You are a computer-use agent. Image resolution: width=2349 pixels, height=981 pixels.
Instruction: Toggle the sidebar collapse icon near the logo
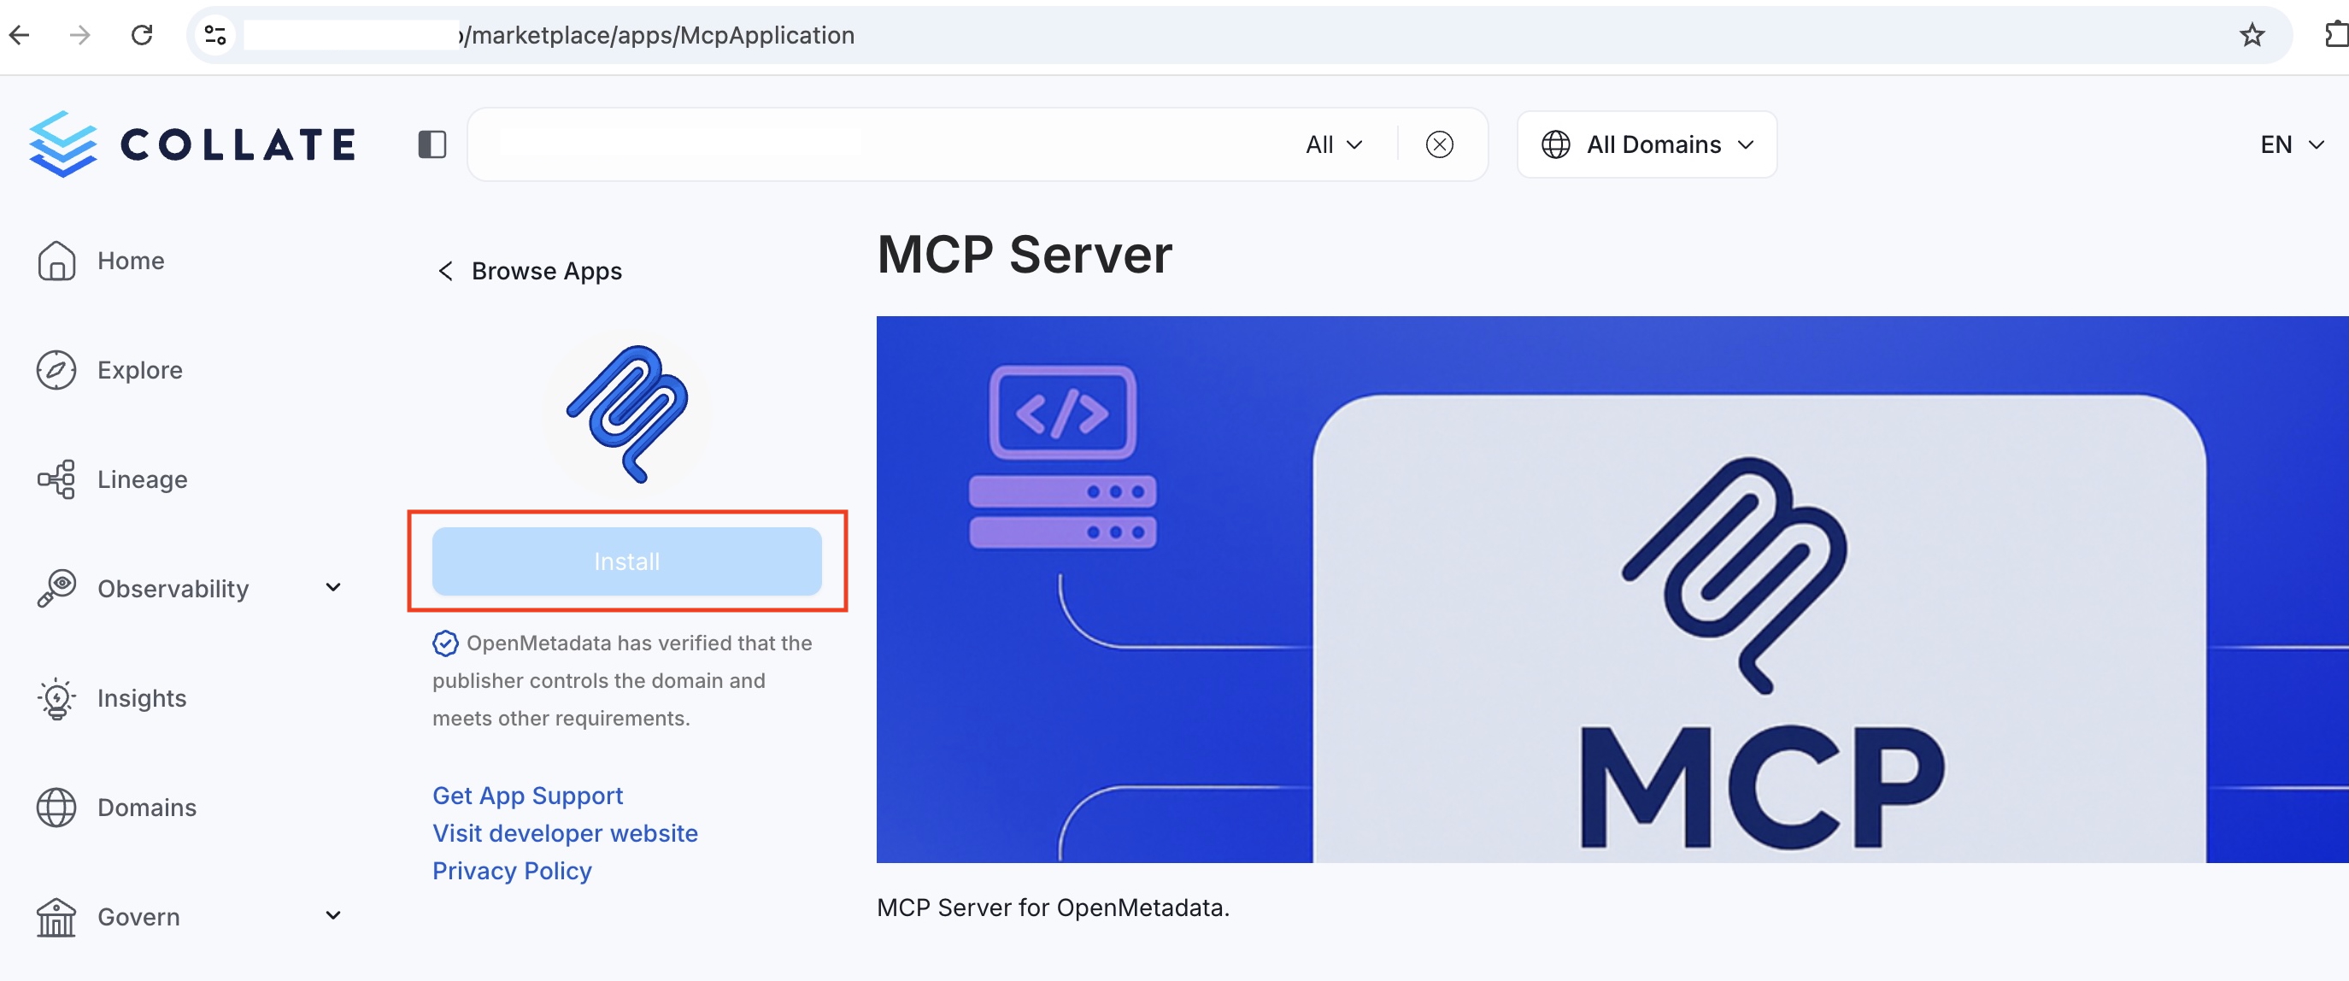point(432,144)
